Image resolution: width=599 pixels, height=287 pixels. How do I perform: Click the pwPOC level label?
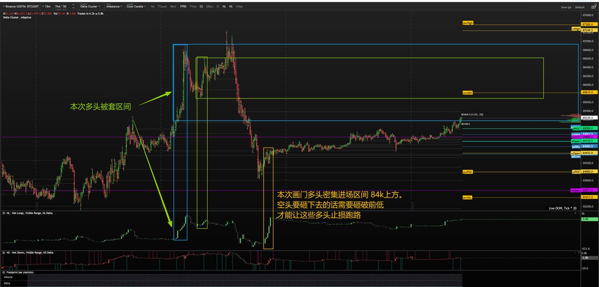tap(468, 171)
